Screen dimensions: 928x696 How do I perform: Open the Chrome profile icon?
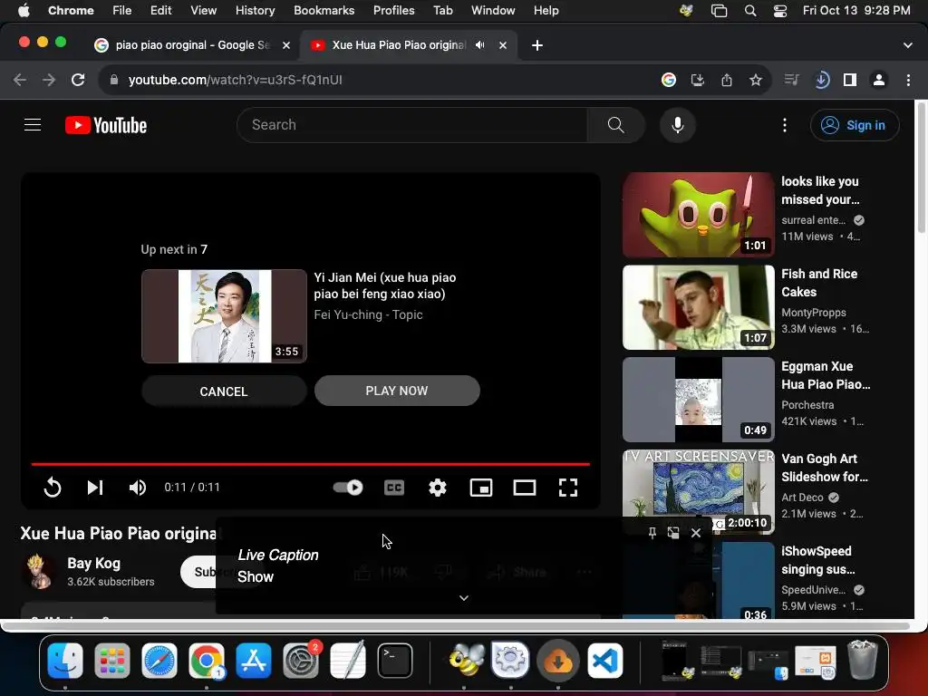[x=879, y=80]
